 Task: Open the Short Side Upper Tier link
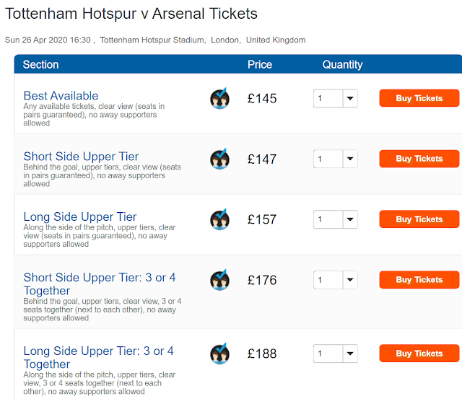81,156
